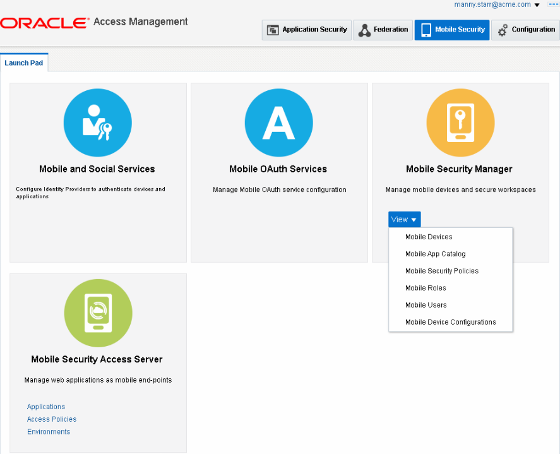Follow the Environments link
This screenshot has height=454, width=560.
click(x=49, y=431)
